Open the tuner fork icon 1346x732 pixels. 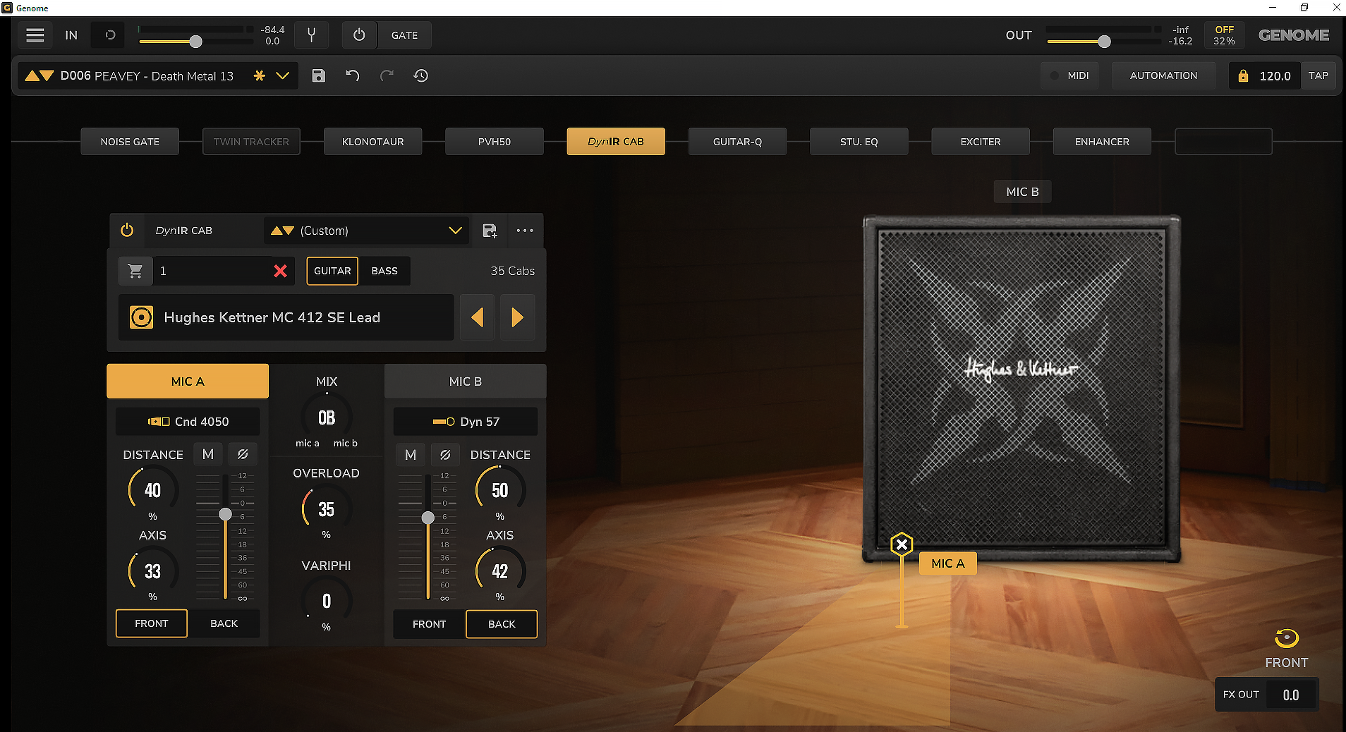point(311,35)
